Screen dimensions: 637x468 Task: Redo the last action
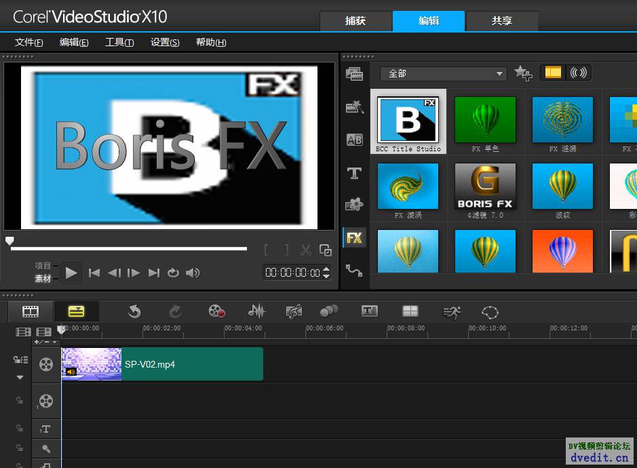coord(175,311)
